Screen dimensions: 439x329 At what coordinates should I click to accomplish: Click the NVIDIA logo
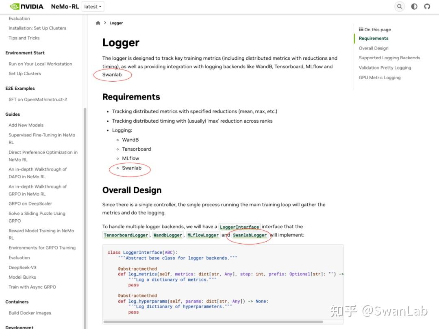[x=26, y=6]
